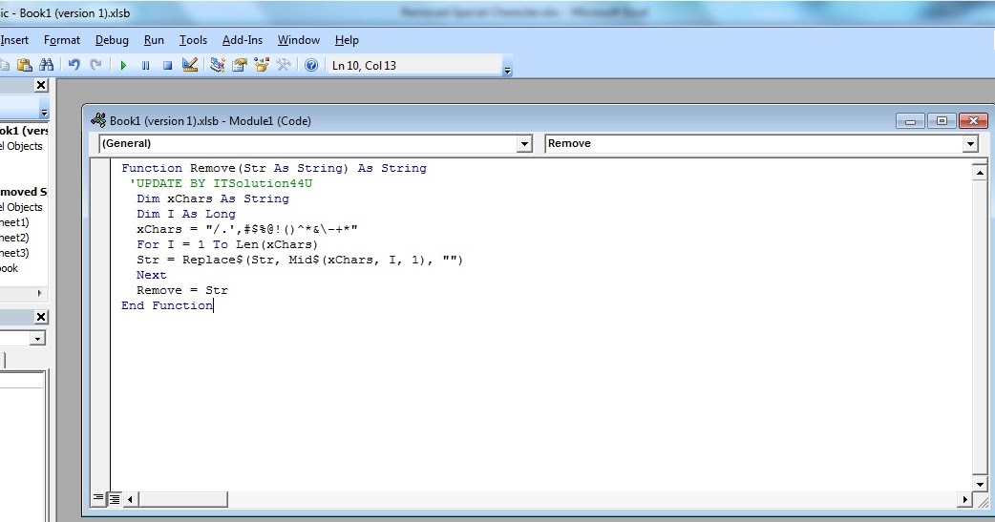Open the Help menu
The height and width of the screenshot is (522, 995).
pyautogui.click(x=347, y=40)
